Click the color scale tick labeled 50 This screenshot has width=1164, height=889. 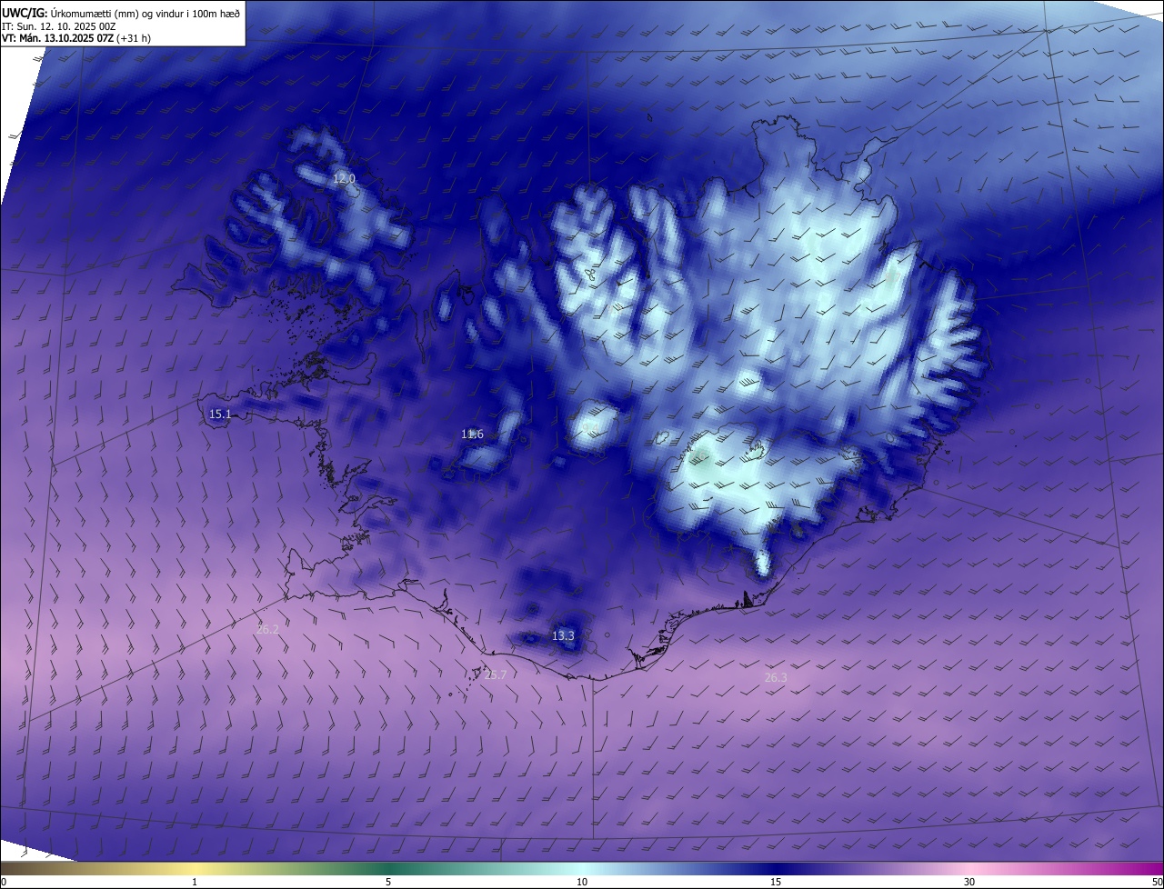[x=1157, y=882]
